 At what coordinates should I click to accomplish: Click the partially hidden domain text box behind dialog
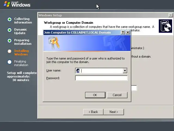coord(134,88)
